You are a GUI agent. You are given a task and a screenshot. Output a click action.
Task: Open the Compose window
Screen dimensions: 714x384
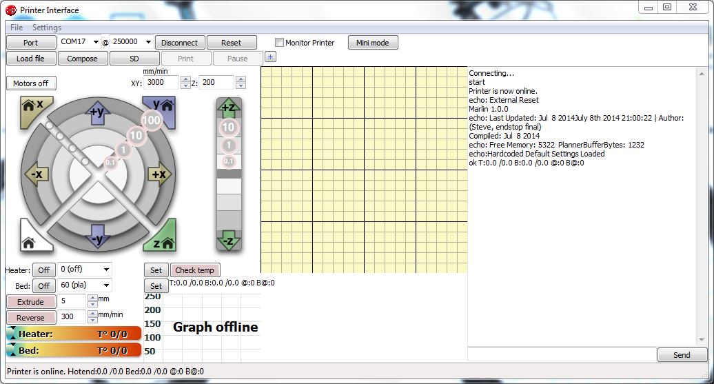(x=83, y=59)
